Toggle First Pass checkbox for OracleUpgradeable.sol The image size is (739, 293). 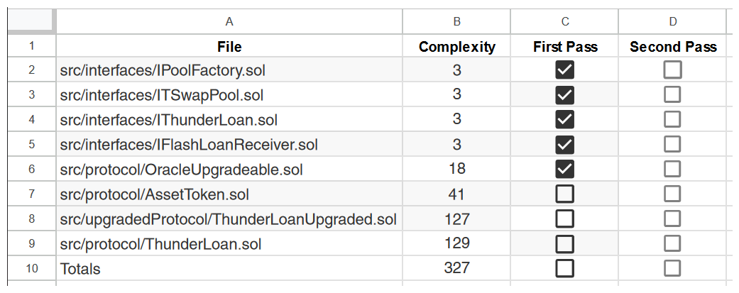point(565,169)
